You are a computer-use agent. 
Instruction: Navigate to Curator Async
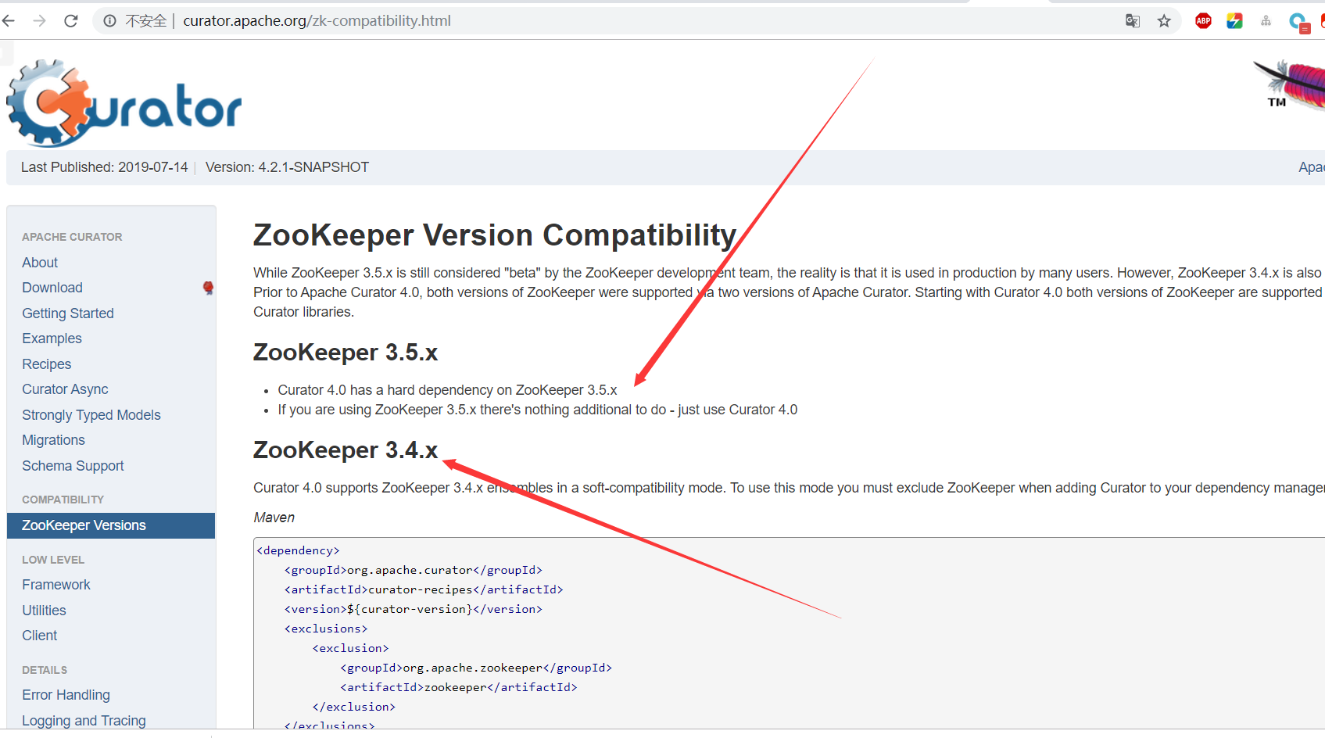(x=65, y=389)
